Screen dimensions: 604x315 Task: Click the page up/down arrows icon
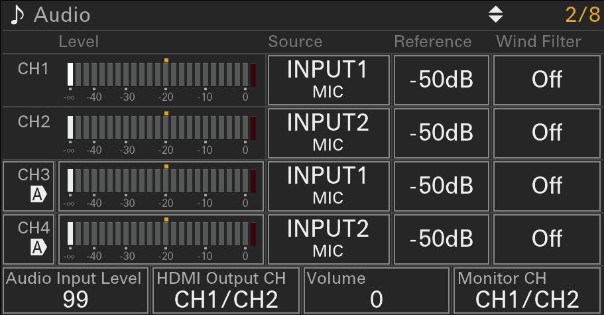click(x=495, y=15)
